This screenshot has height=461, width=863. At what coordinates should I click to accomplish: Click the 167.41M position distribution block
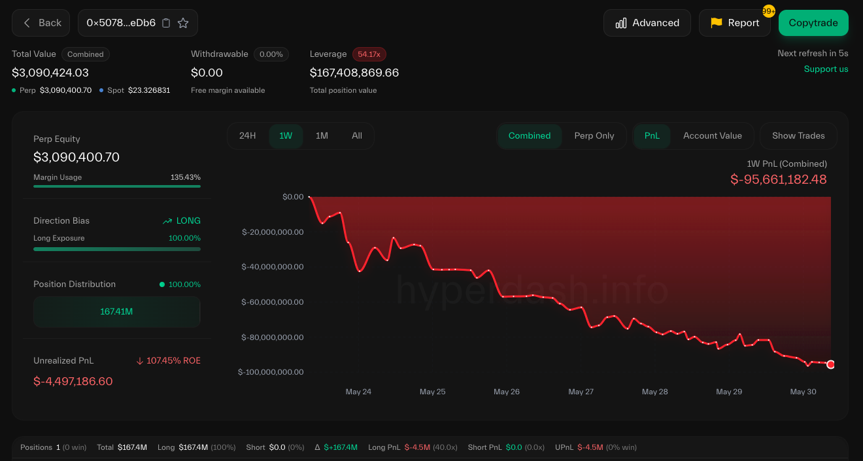(116, 312)
